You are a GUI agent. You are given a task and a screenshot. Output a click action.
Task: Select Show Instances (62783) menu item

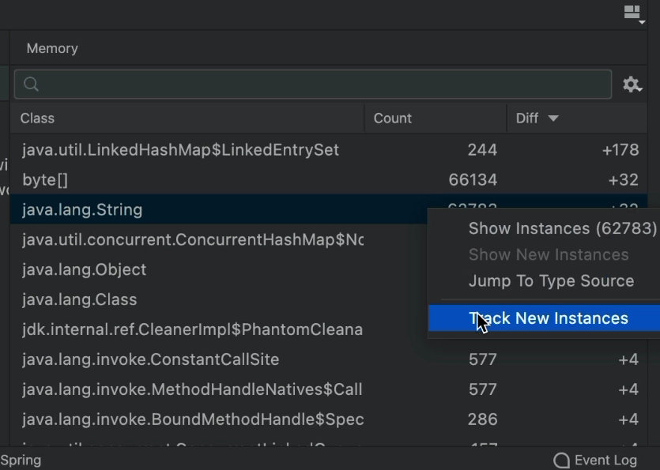point(562,228)
